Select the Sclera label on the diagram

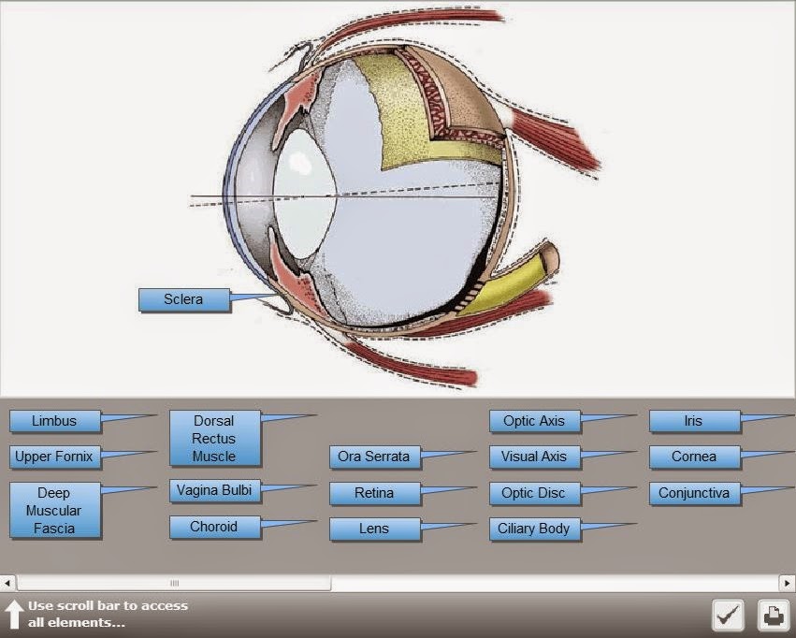183,299
